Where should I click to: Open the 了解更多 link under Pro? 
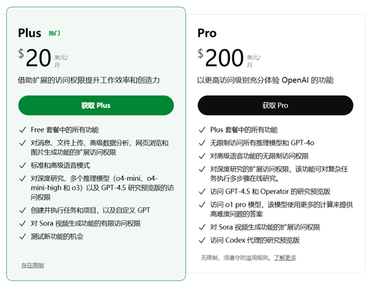point(285,258)
